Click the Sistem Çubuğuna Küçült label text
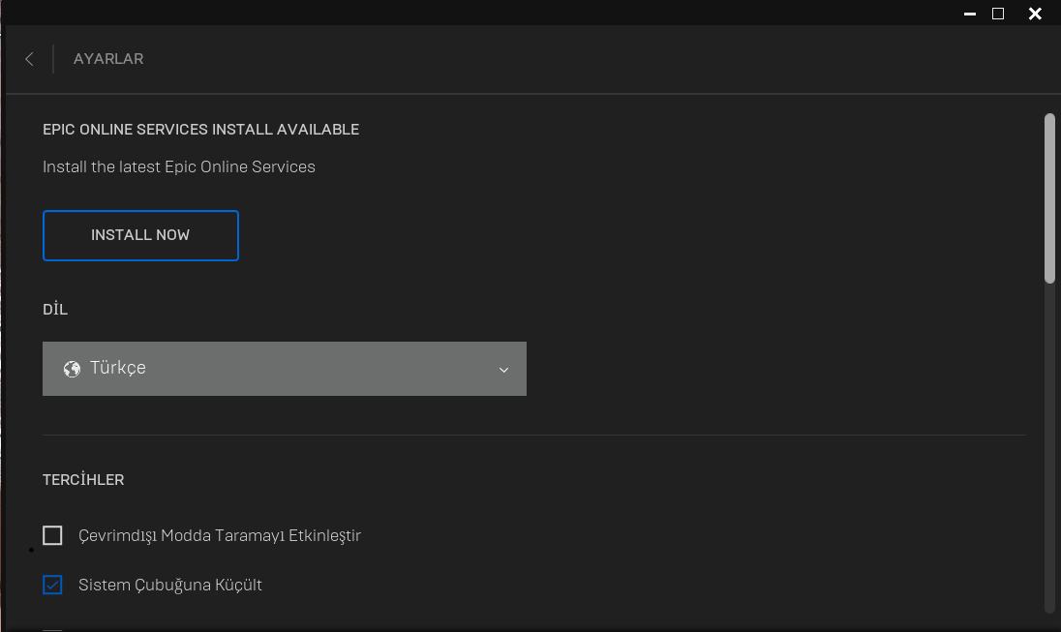 coord(170,585)
